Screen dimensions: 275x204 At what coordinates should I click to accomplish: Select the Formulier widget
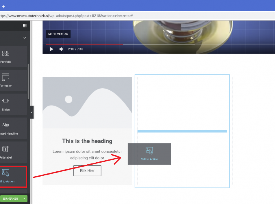(x=13, y=80)
